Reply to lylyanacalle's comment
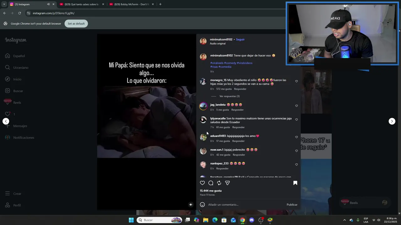This screenshot has height=225, width=401. click(x=238, y=127)
